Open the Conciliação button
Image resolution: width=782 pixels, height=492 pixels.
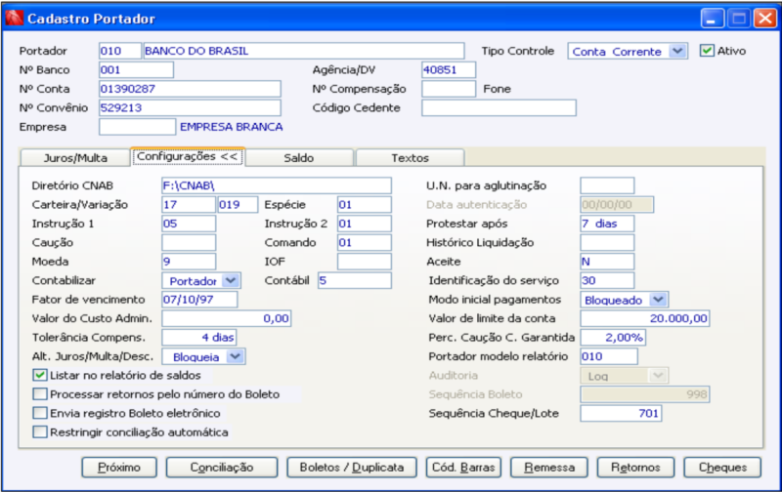point(222,467)
